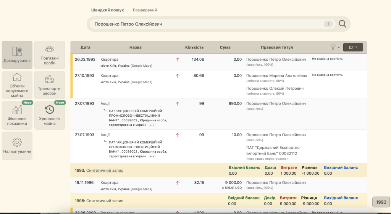
Task: Open Транспортні засоби truck tile
Action: click(x=50, y=85)
